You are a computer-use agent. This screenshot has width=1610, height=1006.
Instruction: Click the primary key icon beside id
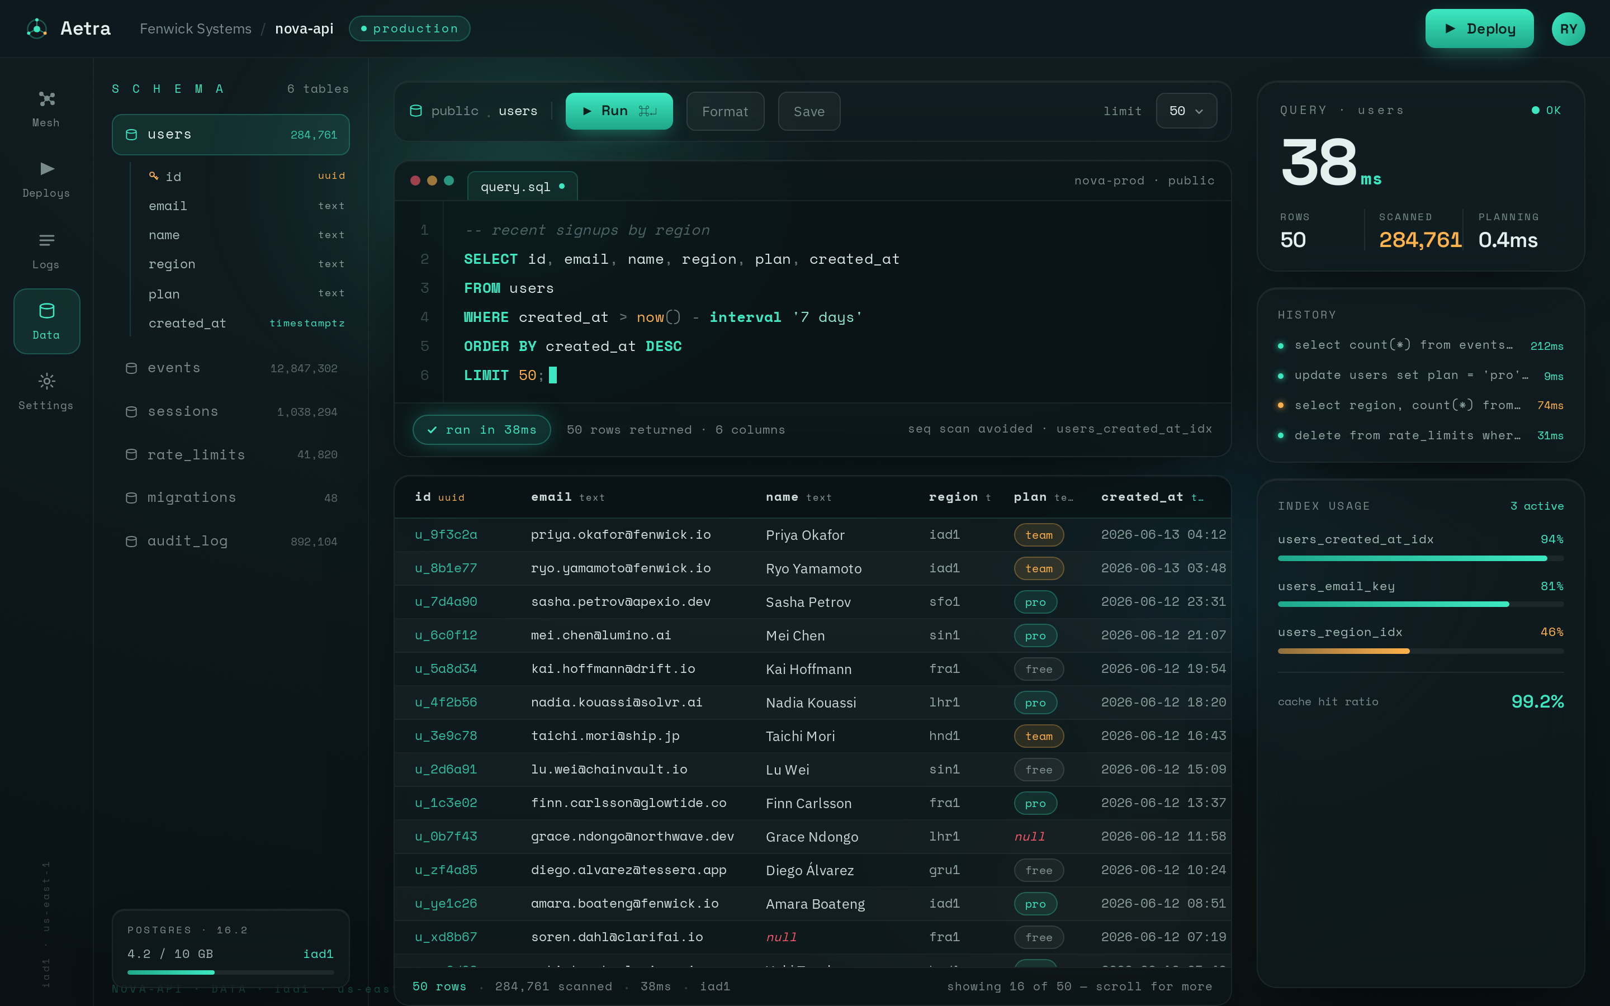[154, 175]
